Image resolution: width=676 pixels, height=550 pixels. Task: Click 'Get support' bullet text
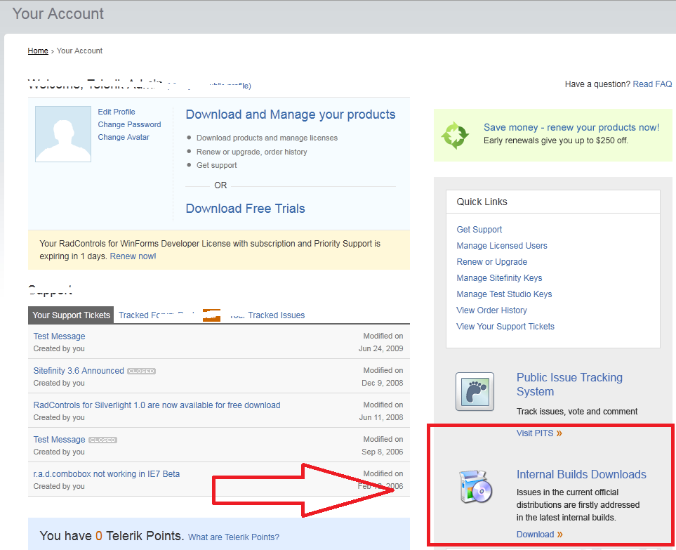pyautogui.click(x=216, y=165)
